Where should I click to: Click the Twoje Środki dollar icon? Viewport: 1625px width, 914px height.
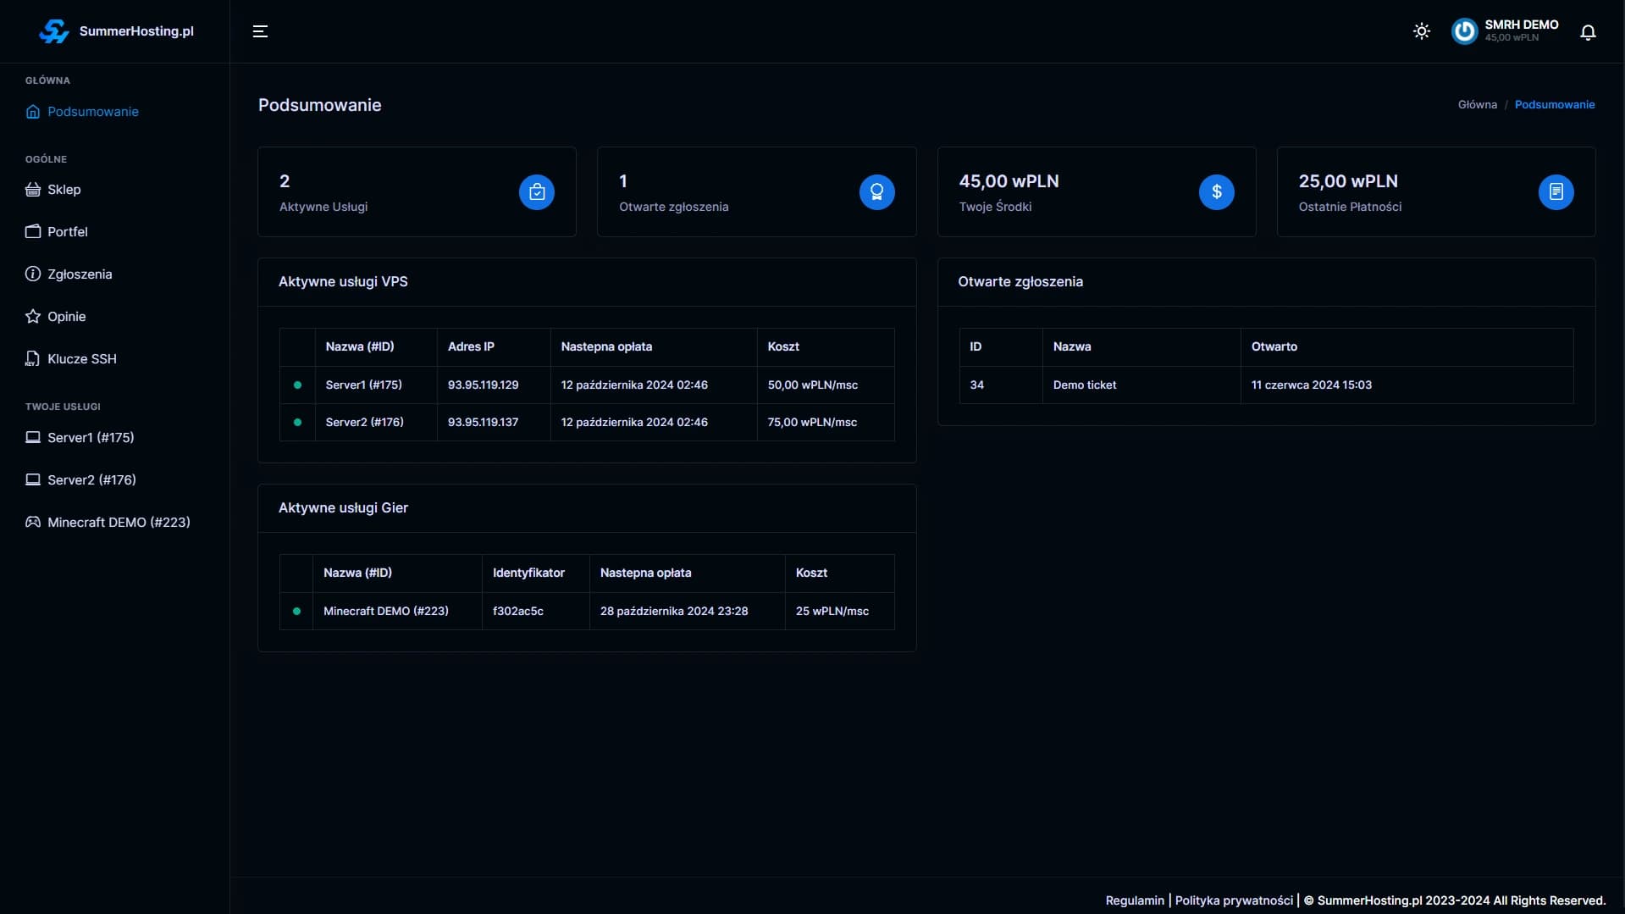1217,192
